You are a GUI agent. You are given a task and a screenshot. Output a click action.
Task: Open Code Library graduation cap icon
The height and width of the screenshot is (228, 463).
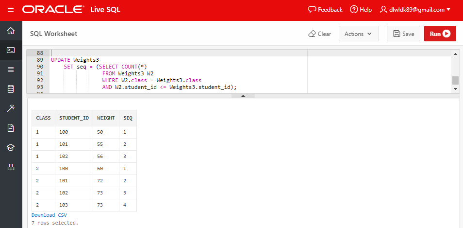[x=11, y=148]
